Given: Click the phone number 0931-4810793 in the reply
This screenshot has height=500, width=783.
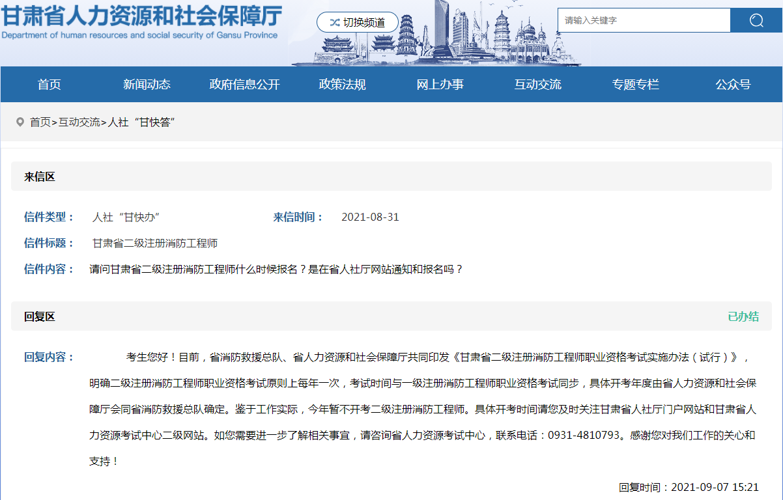Looking at the screenshot, I should tap(584, 435).
